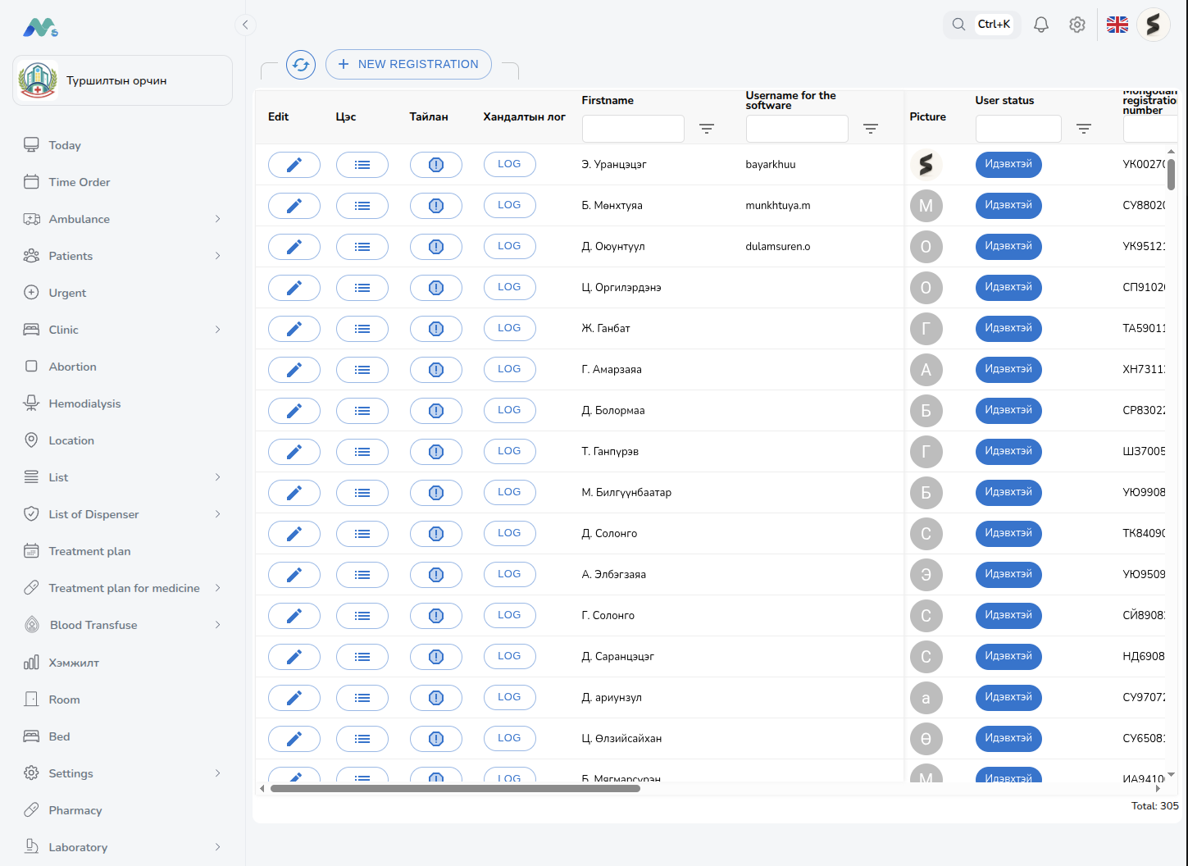
Task: Open LOG for Ж. Ганбат
Action: click(509, 328)
